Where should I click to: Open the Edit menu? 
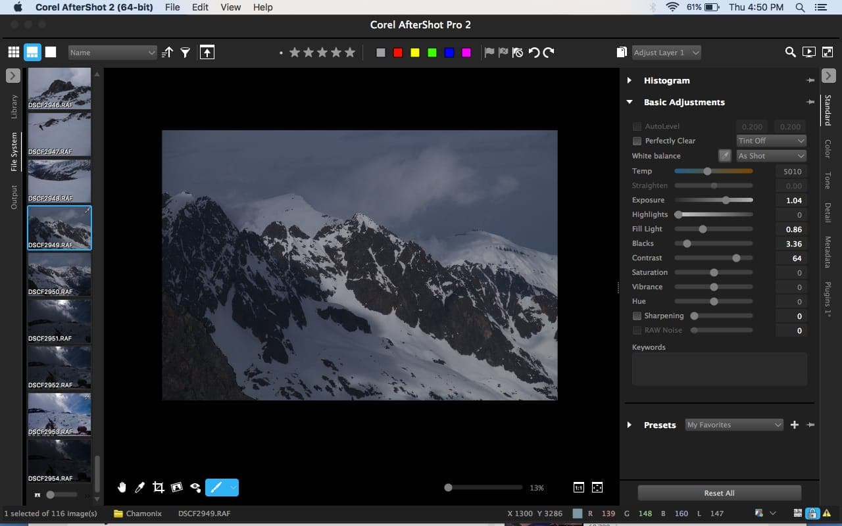click(200, 7)
